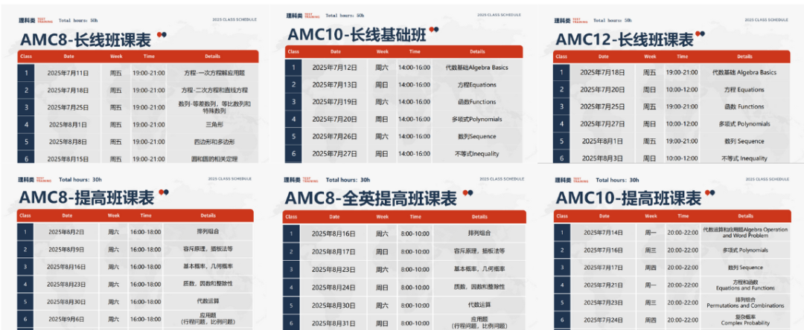Click the "AMC8-全英提高班课表" title
Viewport: 804px width, 330px height.
[370, 198]
